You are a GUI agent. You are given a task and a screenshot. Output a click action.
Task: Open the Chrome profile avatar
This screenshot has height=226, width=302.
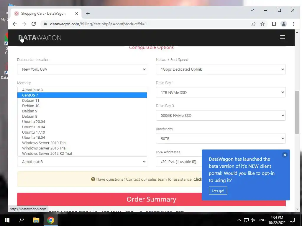click(284, 24)
